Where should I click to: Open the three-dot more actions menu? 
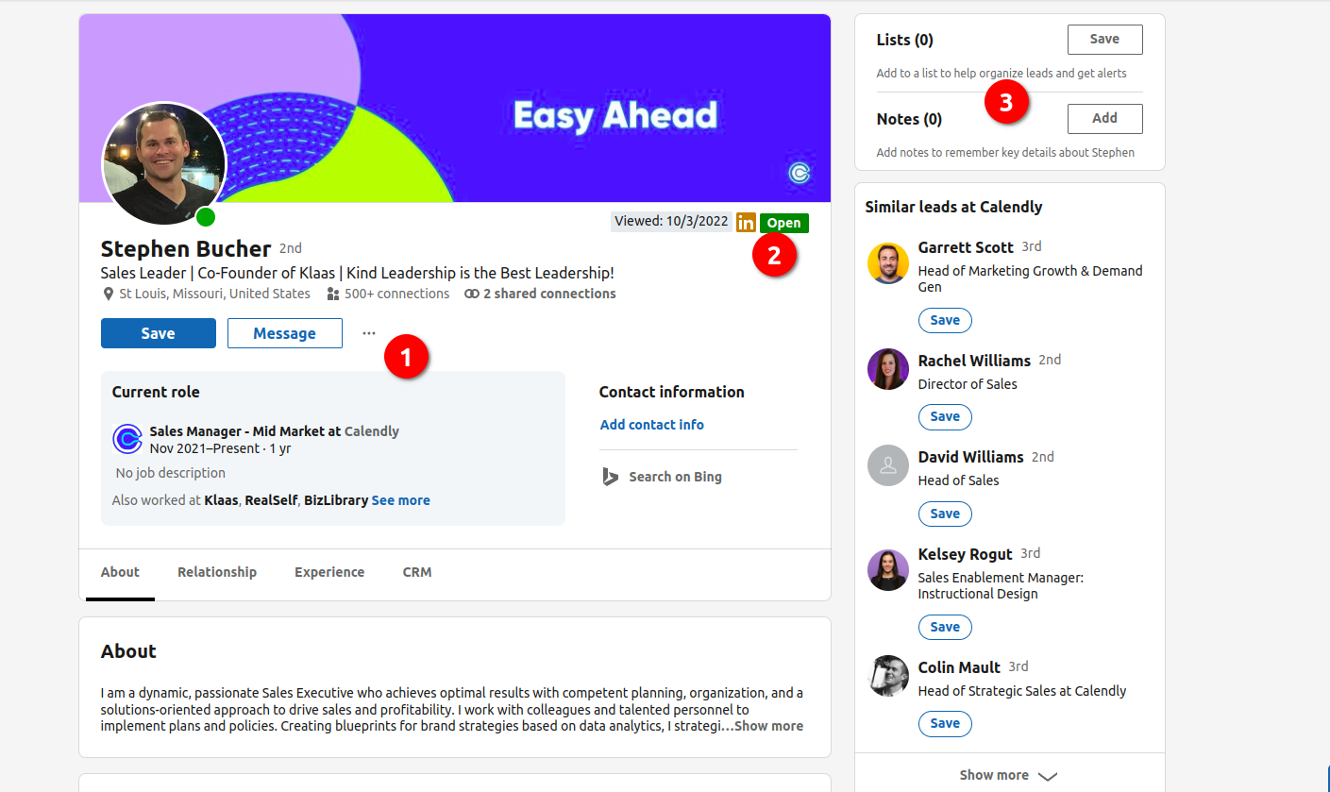(x=369, y=333)
